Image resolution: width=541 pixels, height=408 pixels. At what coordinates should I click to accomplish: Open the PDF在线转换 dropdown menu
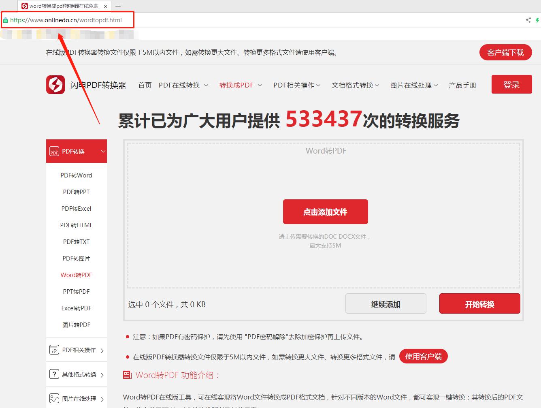click(183, 85)
